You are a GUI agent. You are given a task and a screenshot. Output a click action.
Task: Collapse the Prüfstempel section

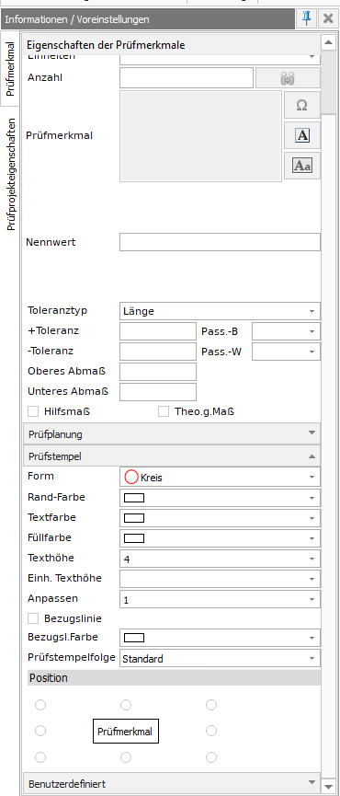(172, 456)
